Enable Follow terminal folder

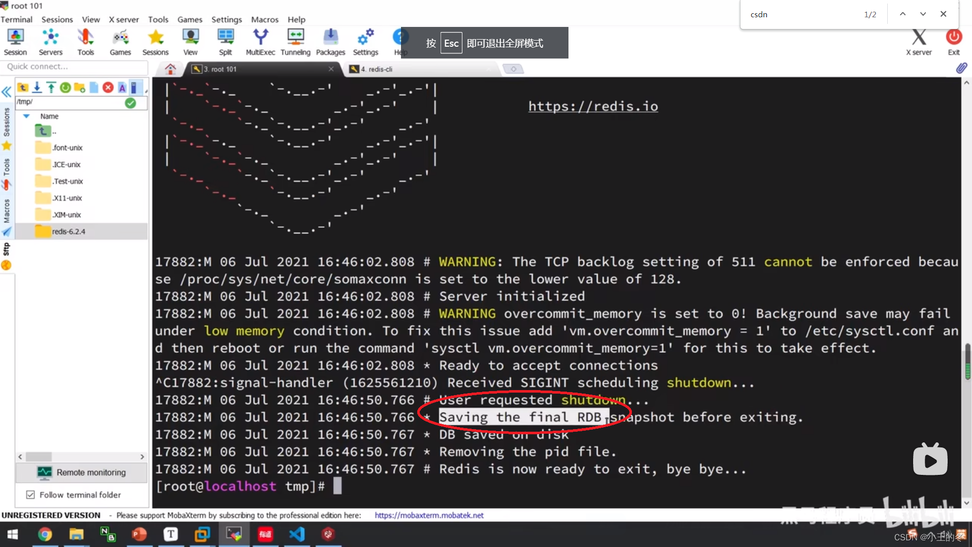(x=31, y=494)
